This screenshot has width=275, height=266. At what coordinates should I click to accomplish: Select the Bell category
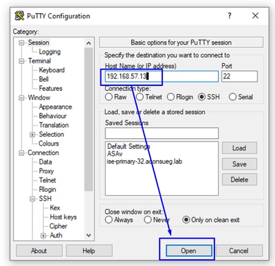click(43, 79)
